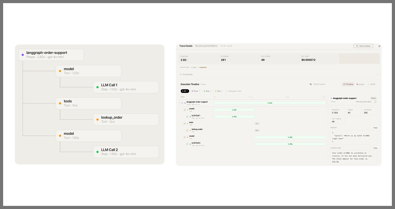Select LLM Call 1 row in the timeline
This screenshot has width=395, height=209.
coord(253,117)
